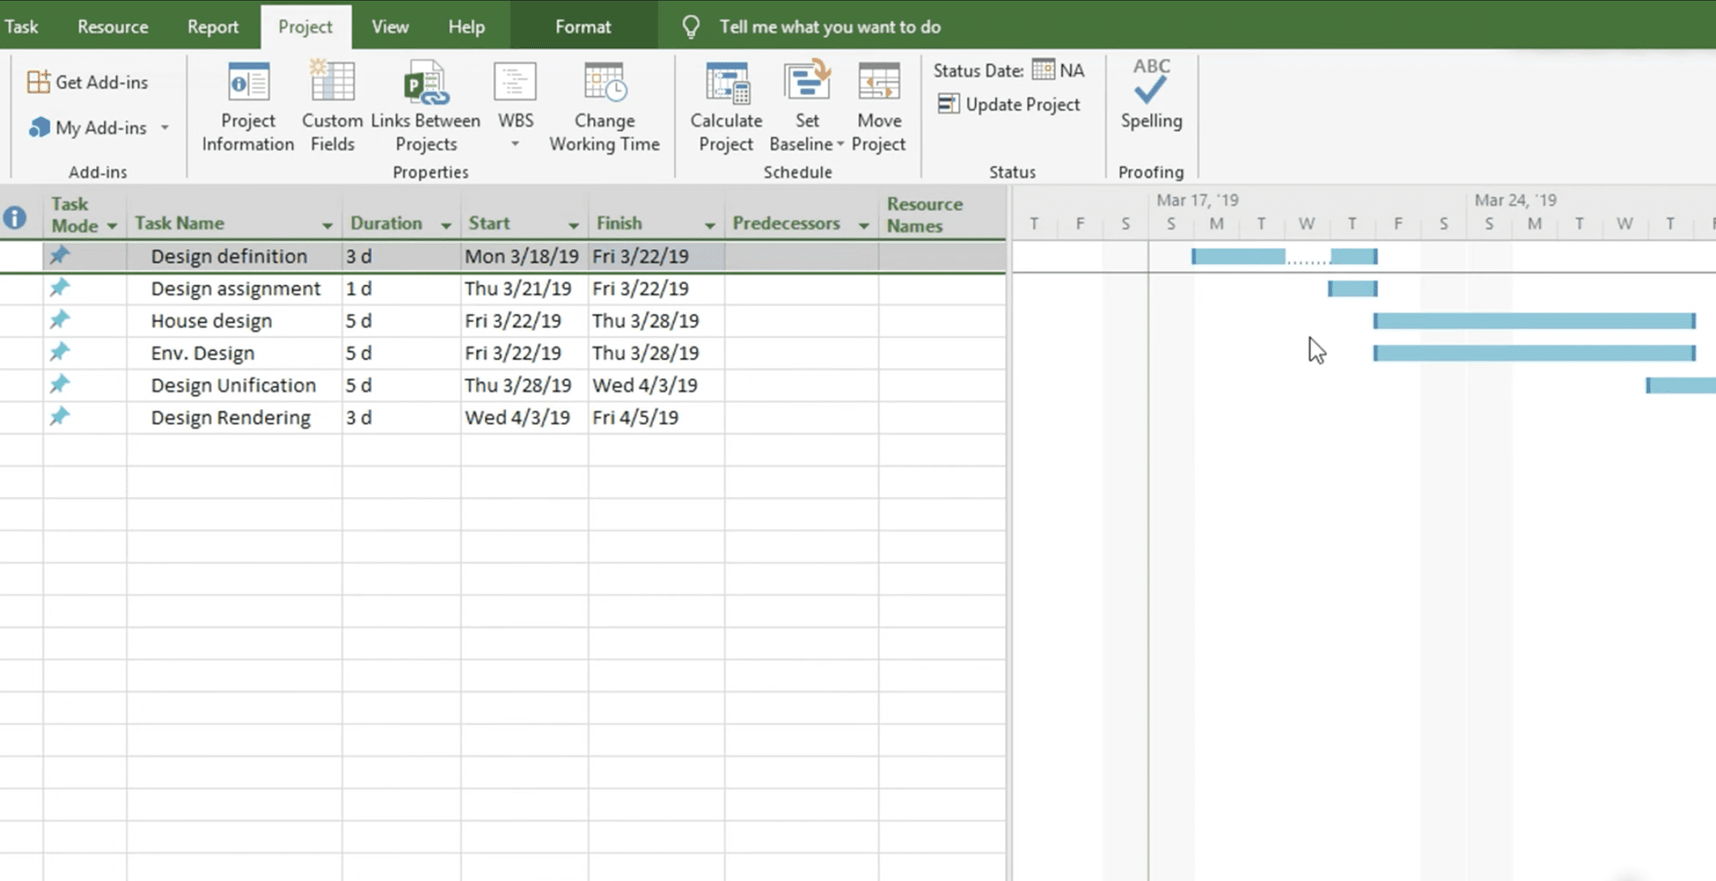The height and width of the screenshot is (881, 1716).
Task: Open Project Information dialog
Action: tap(248, 107)
